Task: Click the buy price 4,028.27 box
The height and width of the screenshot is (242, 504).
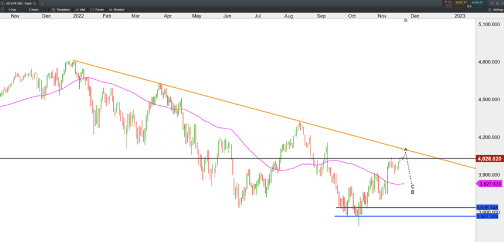Action: point(477,3)
